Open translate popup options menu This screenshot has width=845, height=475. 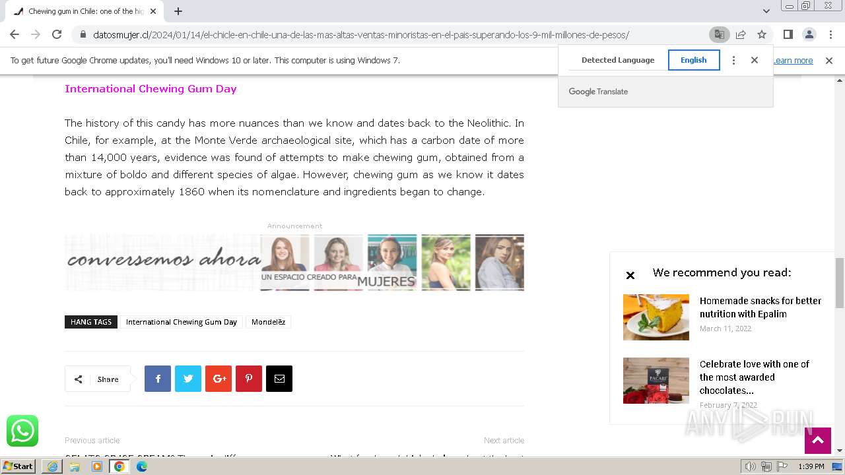click(x=733, y=60)
